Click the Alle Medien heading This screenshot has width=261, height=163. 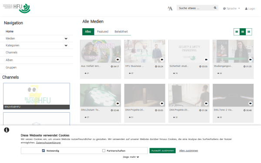(x=93, y=21)
